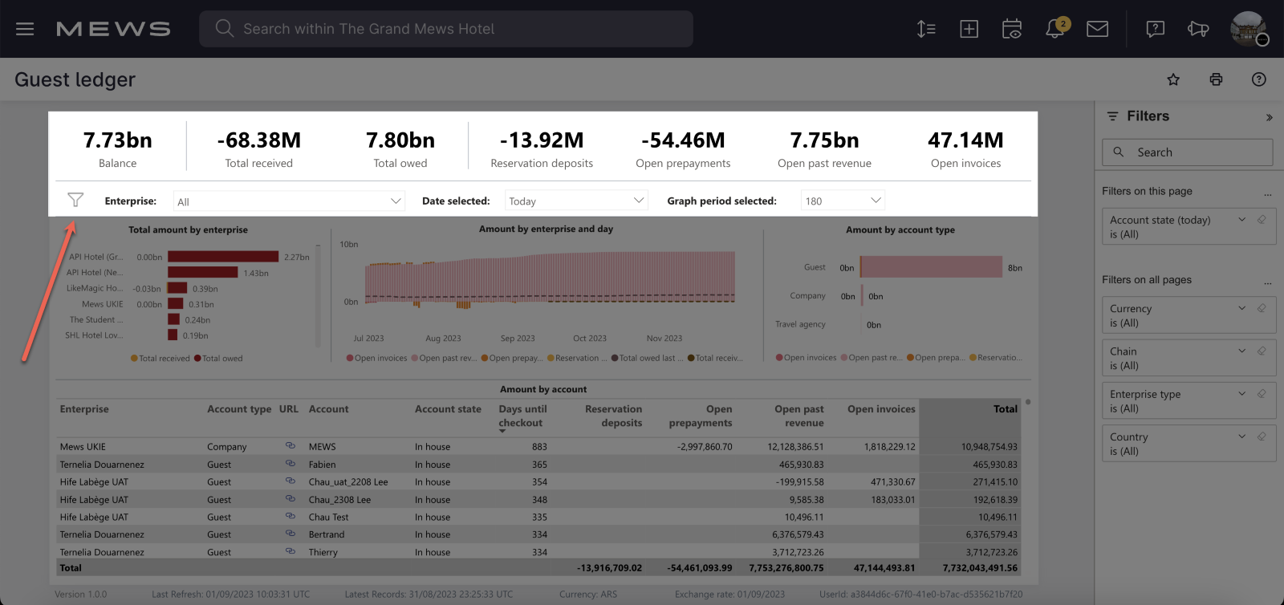
Task: Open the megaphone announcements icon
Action: pos(1198,29)
